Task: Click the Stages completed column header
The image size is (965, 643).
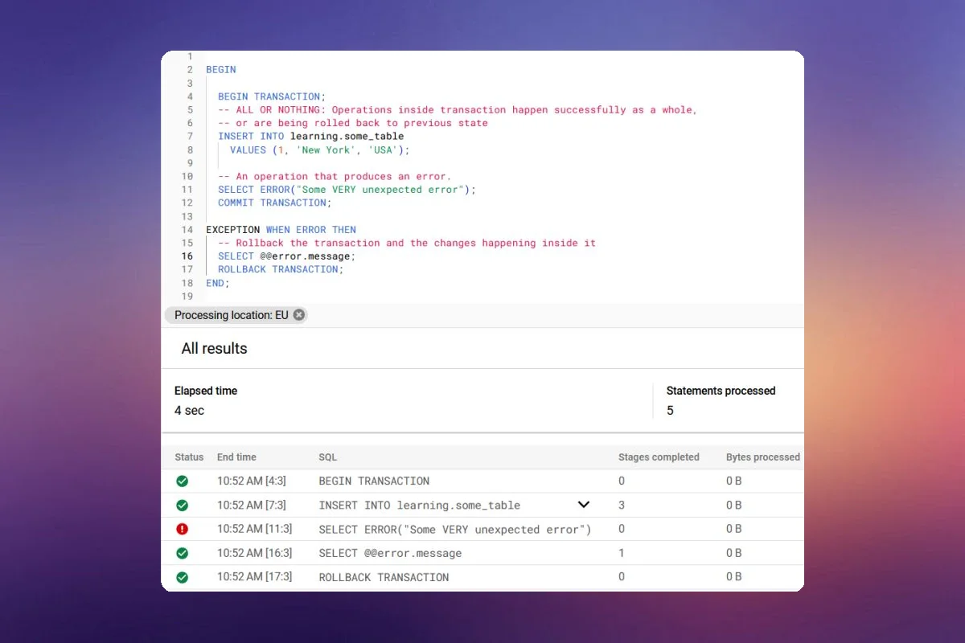Action: tap(659, 457)
